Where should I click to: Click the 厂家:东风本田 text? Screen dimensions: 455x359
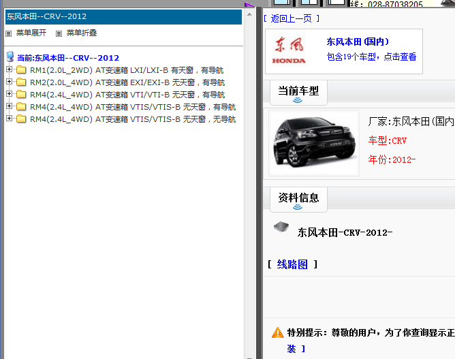(x=411, y=122)
